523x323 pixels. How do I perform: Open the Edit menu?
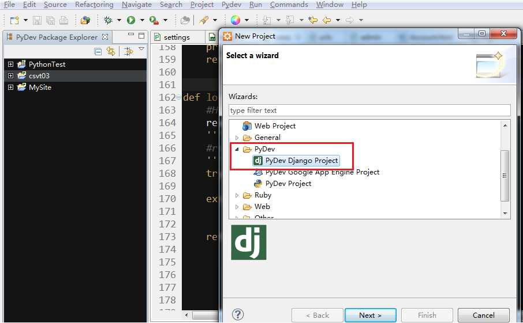point(29,5)
